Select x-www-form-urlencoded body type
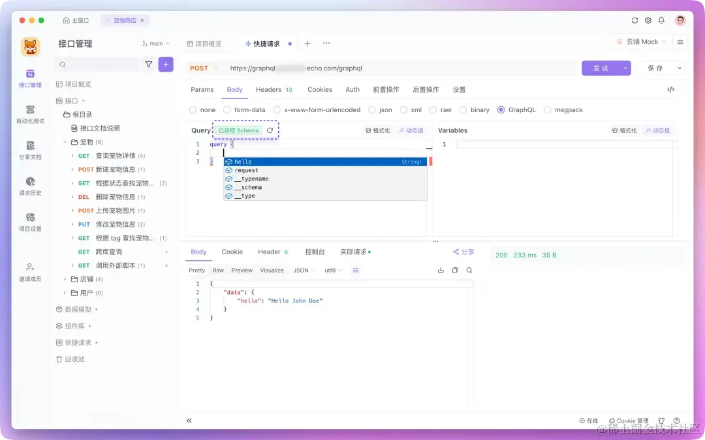 [317, 110]
